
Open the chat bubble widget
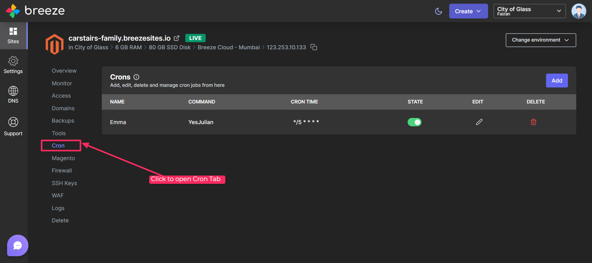tap(18, 245)
